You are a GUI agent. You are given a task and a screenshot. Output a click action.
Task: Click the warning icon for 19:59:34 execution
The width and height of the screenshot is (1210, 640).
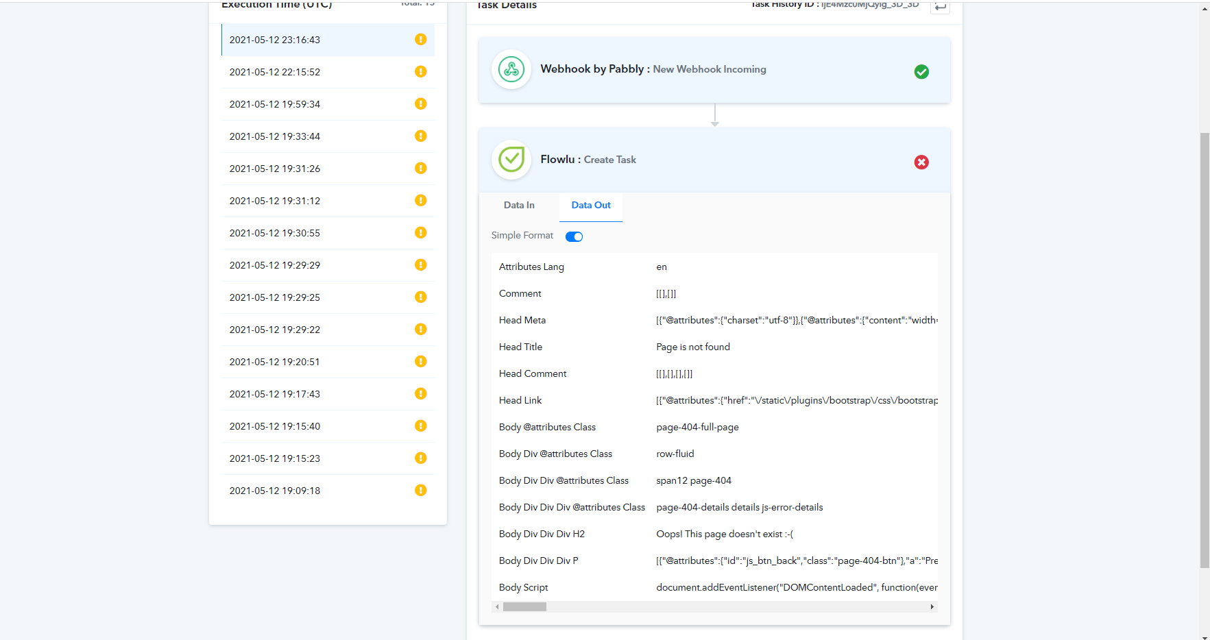(421, 104)
